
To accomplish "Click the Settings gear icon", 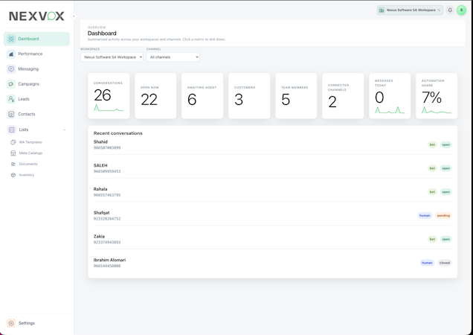I will coord(11,323).
